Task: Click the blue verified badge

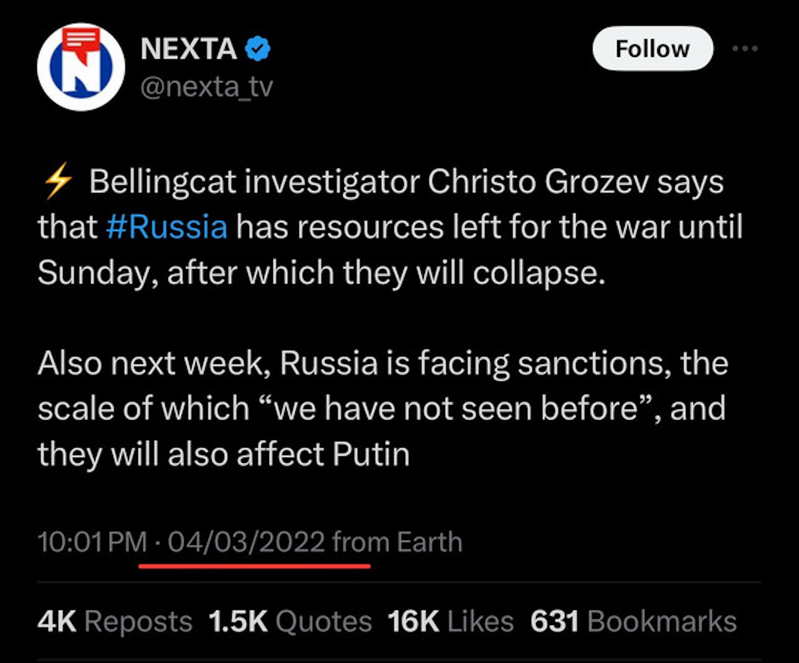Action: pyautogui.click(x=258, y=48)
